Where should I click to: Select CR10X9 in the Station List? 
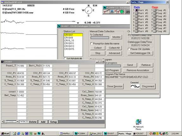[x=73, y=38]
